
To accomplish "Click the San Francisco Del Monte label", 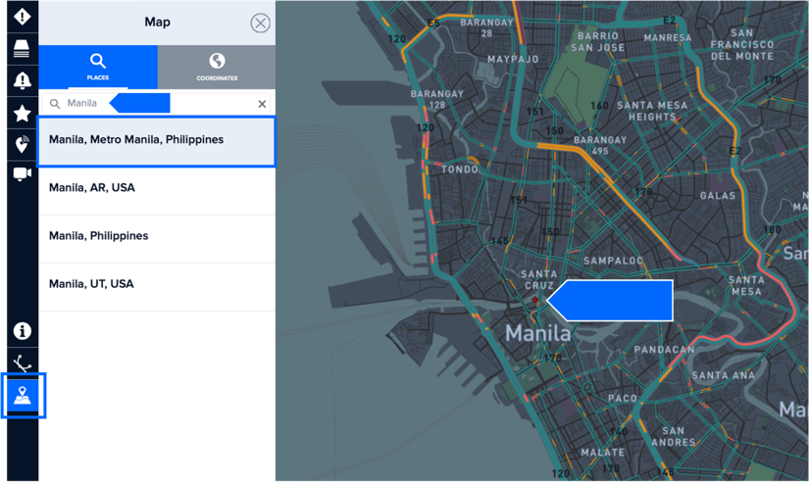I will click(x=742, y=44).
